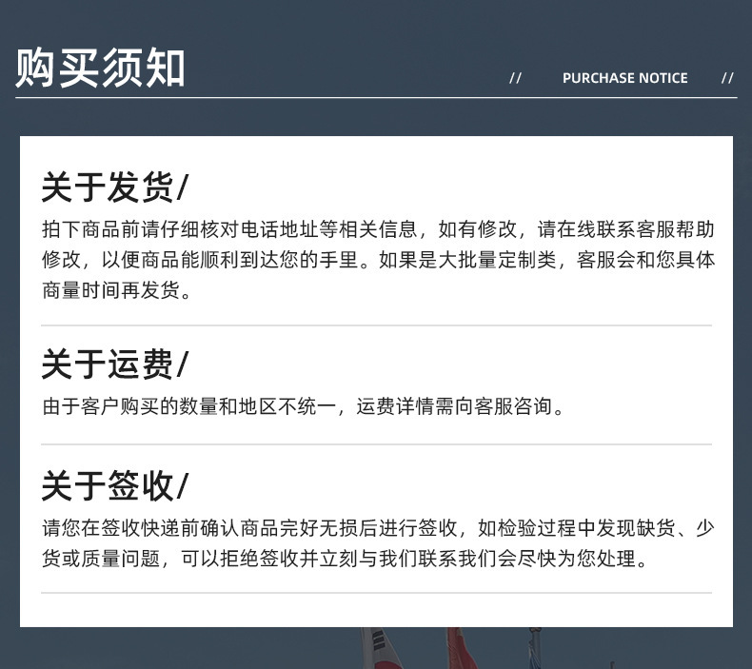This screenshot has width=752, height=669.
Task: Select the 关于发货/ section heading
Action: tap(115, 187)
